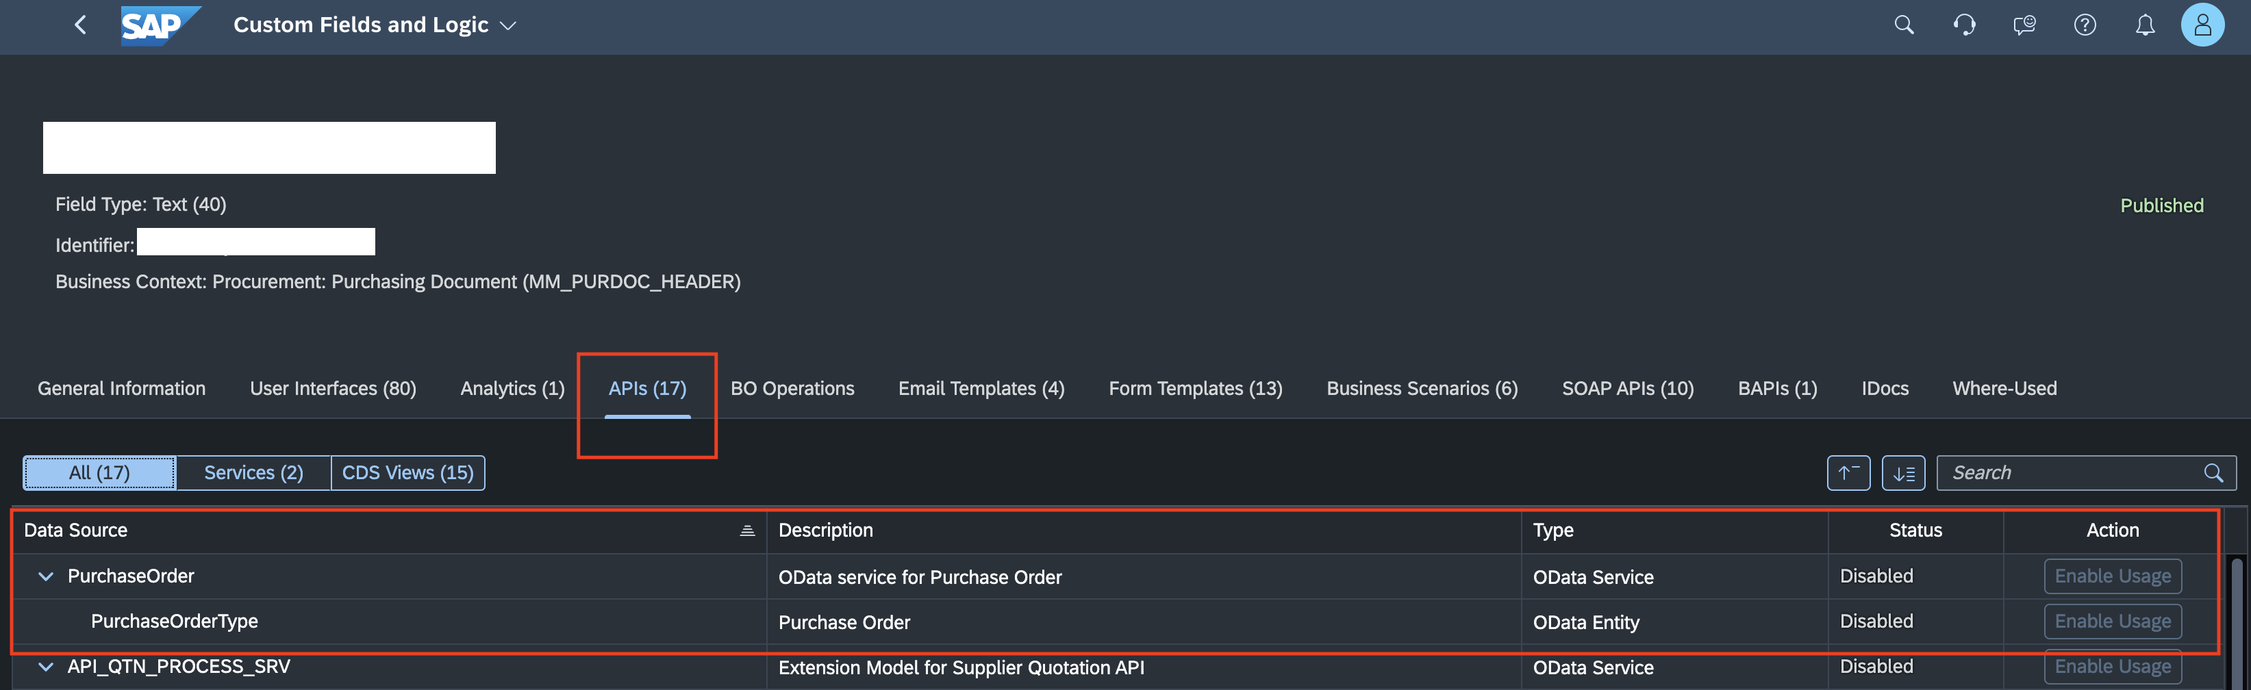
Task: Click the Status column header
Action: pos(1915,531)
